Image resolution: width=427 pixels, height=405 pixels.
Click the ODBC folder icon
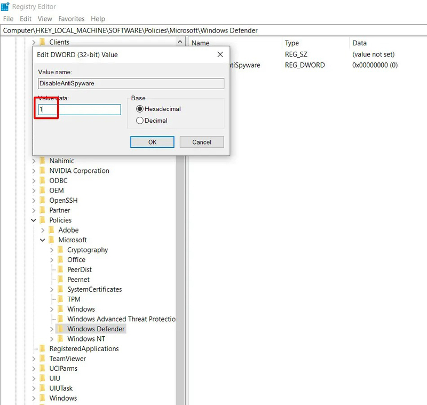(x=43, y=180)
